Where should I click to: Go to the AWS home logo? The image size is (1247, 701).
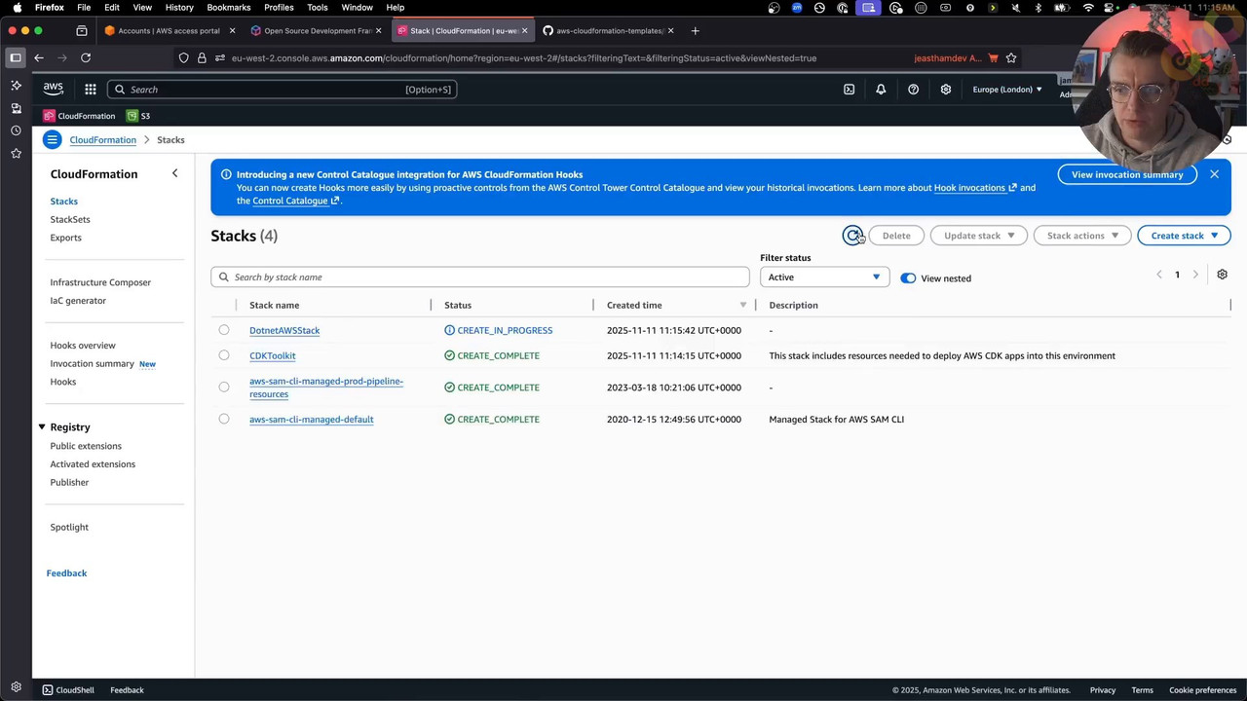[x=54, y=89]
